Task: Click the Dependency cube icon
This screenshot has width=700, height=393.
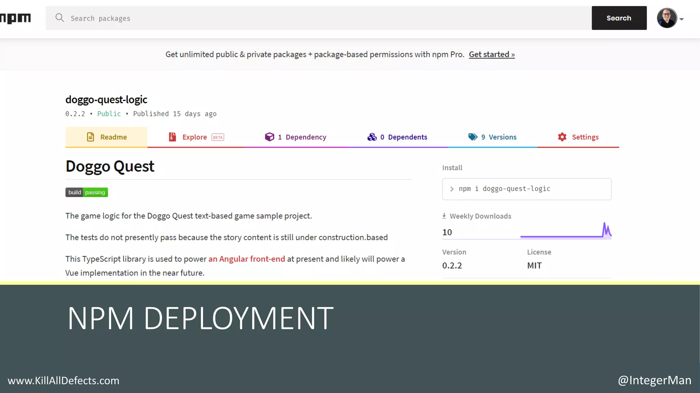Action: tap(269, 137)
